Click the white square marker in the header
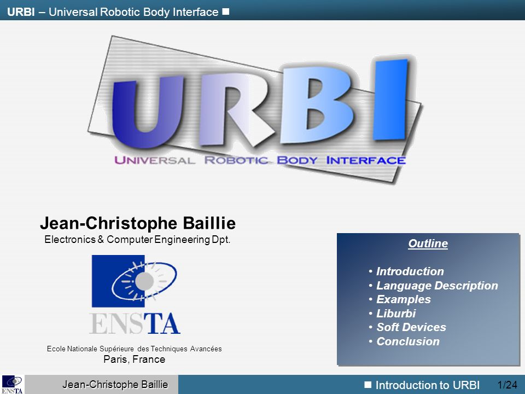This screenshot has height=394, width=525. (226, 11)
